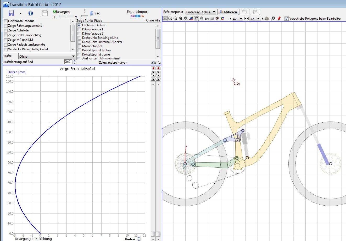Toggle Verschiebe Polygone beim Bearbeiten checkbox
Screen dimensions: 346x241
tap(287, 19)
